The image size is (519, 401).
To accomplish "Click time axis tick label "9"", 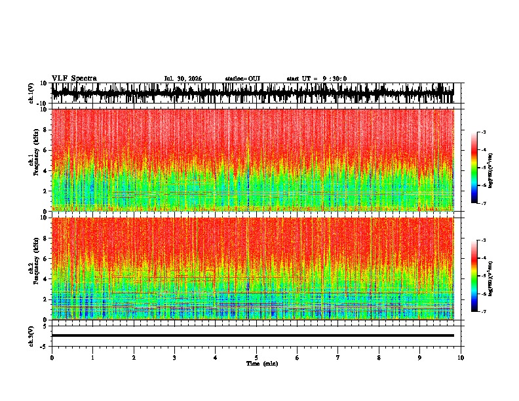I will pos(419,358).
